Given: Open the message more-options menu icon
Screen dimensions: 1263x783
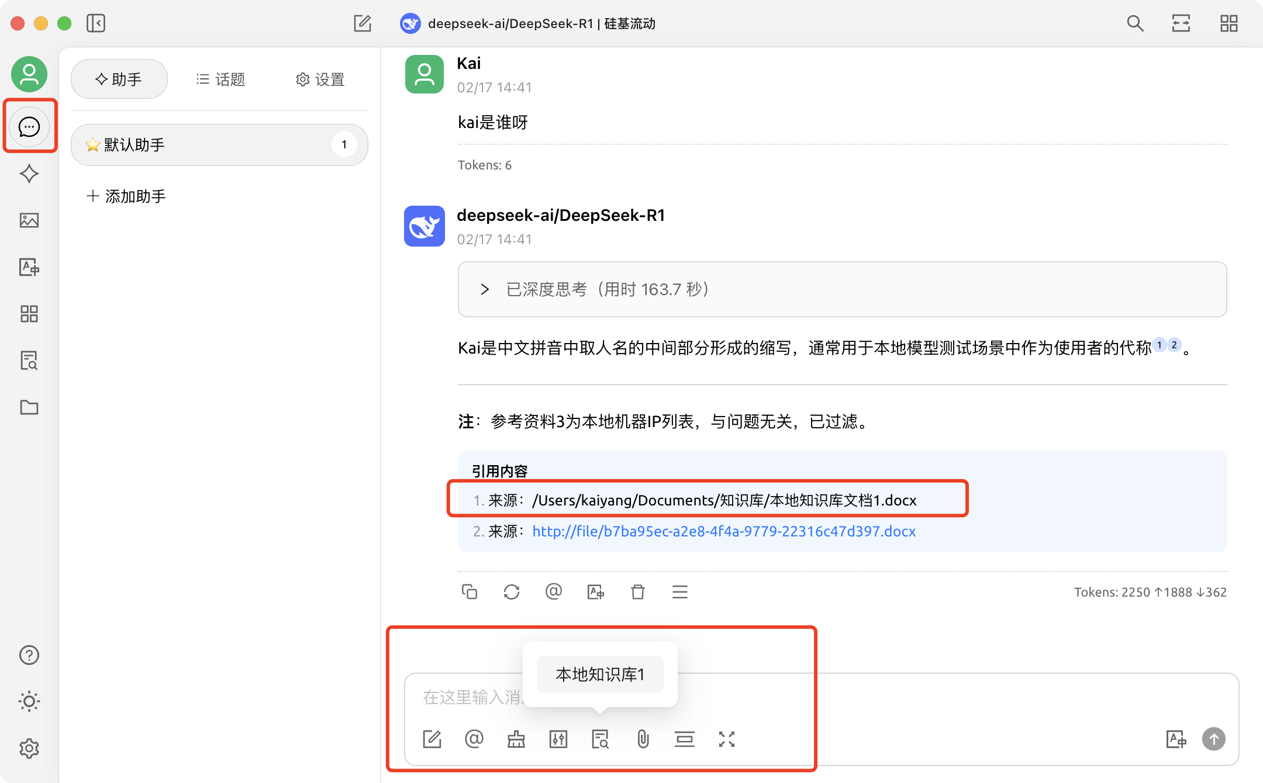Looking at the screenshot, I should pyautogui.click(x=680, y=592).
